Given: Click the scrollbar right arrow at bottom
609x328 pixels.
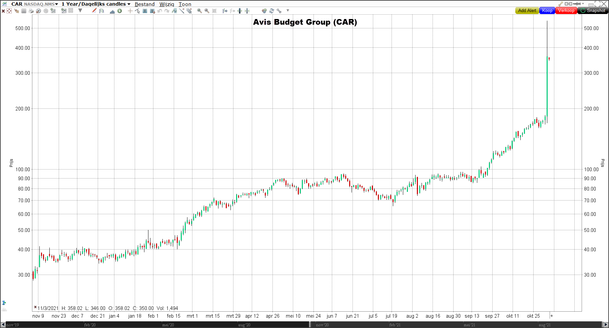Looking at the screenshot, I should (x=606, y=325).
